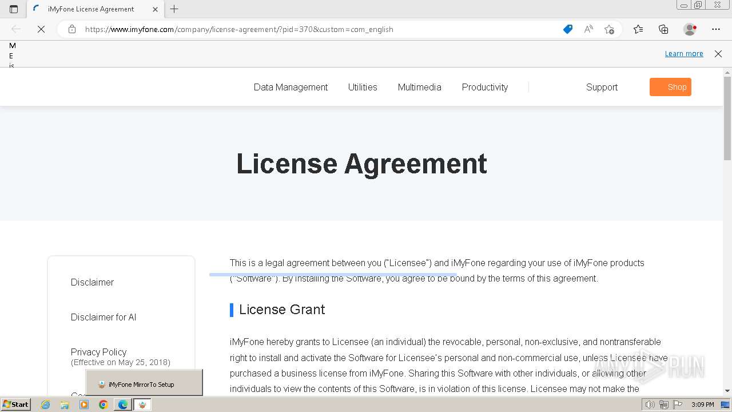
Task: Stop loading the page
Action: (x=41, y=29)
